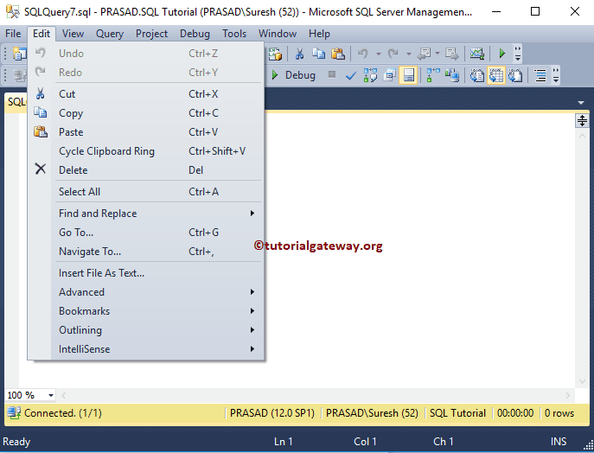Choose Delete from the Edit menu
The height and width of the screenshot is (453, 594).
pos(146,170)
